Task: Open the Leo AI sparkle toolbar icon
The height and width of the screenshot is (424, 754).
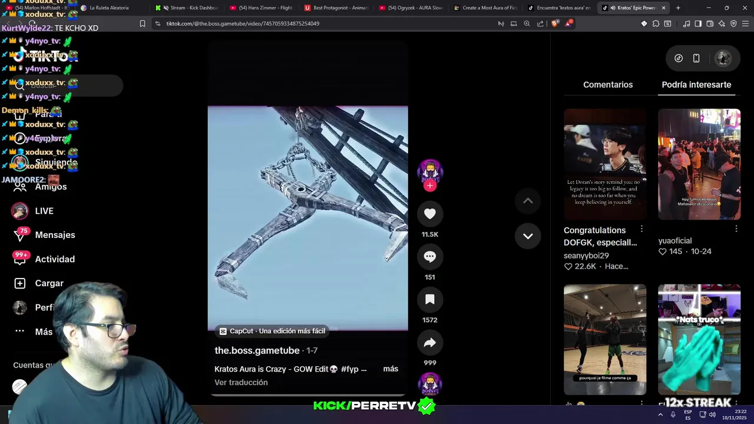Action: point(722,24)
